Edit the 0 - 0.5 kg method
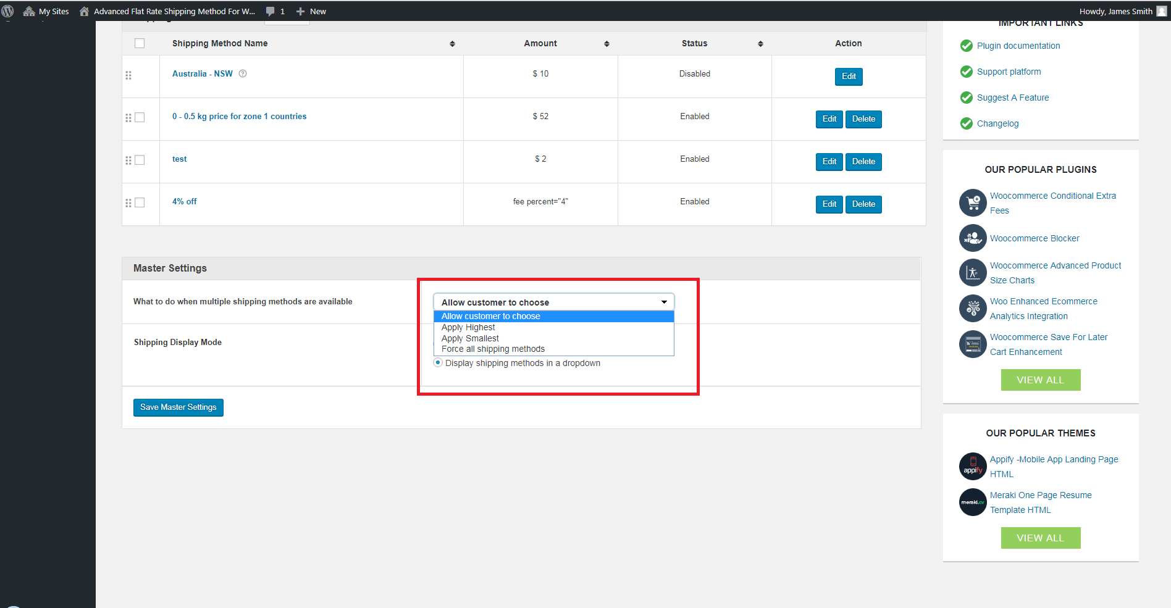Viewport: 1171px width, 608px height. click(x=829, y=119)
